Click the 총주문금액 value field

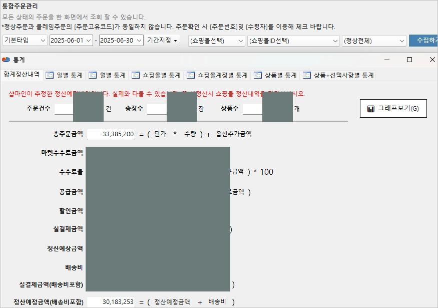(111, 134)
